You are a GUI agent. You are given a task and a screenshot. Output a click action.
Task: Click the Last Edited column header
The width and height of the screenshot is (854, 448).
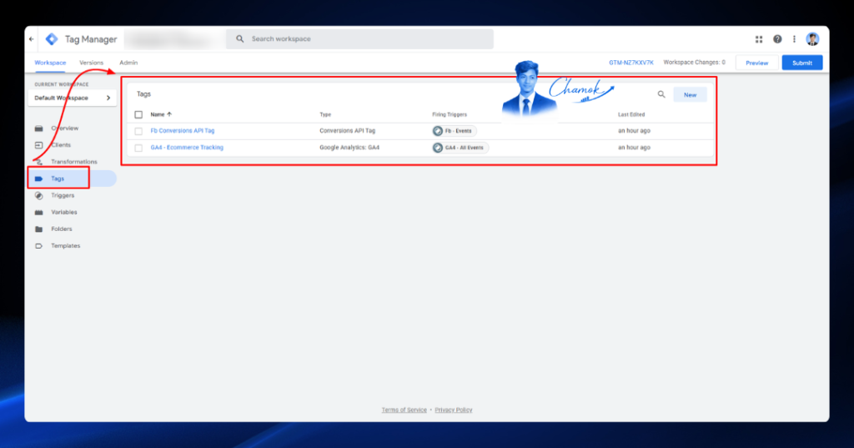pyautogui.click(x=631, y=115)
